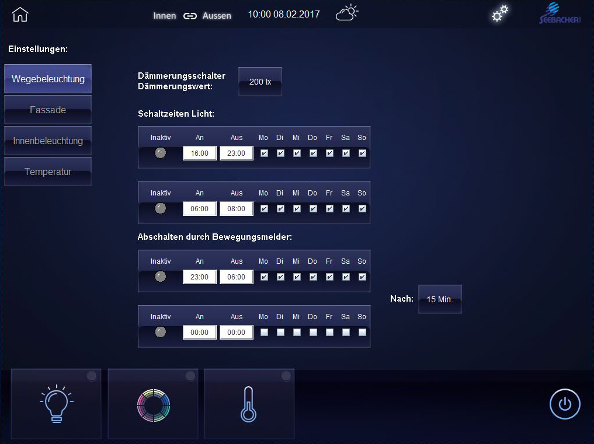Open settings via the gears icon
Image resolution: width=594 pixels, height=444 pixels.
point(499,14)
